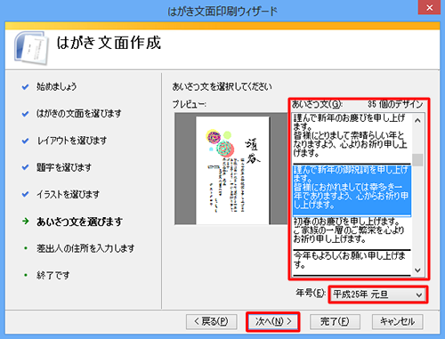The image size is (445, 339).
Task: Select greeting starting 謹んで新年のお慶びを申し上げます
Action: coord(352,138)
